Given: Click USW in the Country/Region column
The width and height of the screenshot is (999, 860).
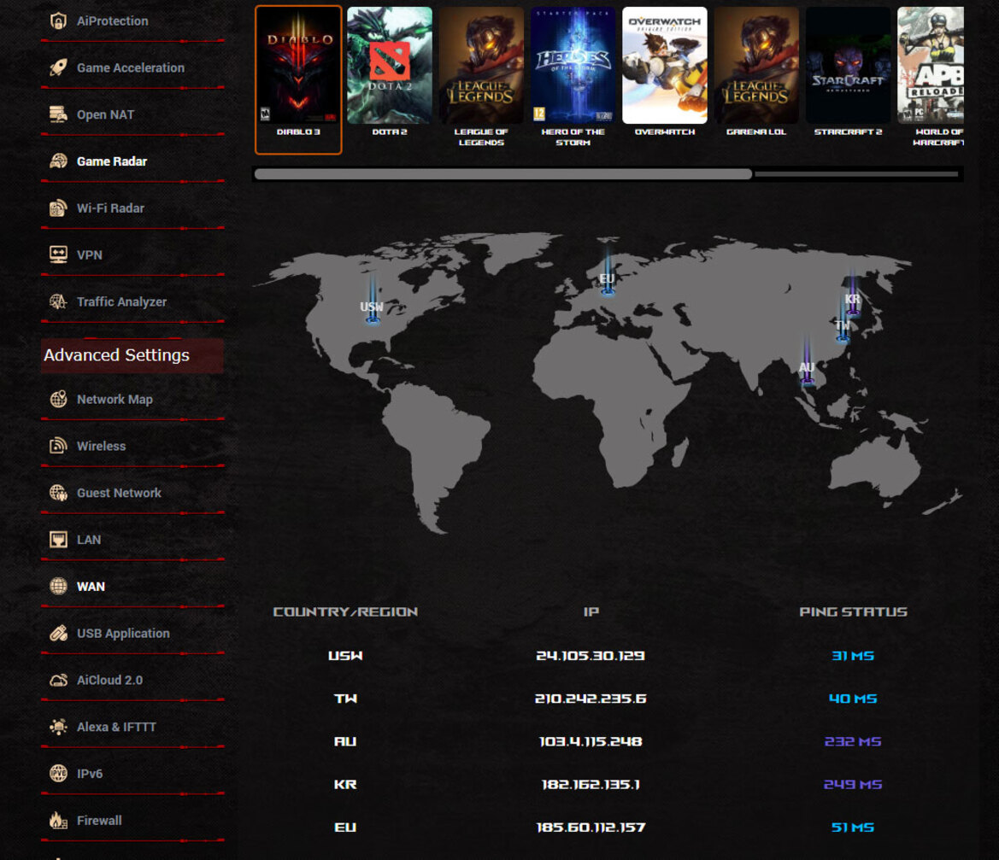Looking at the screenshot, I should [345, 656].
